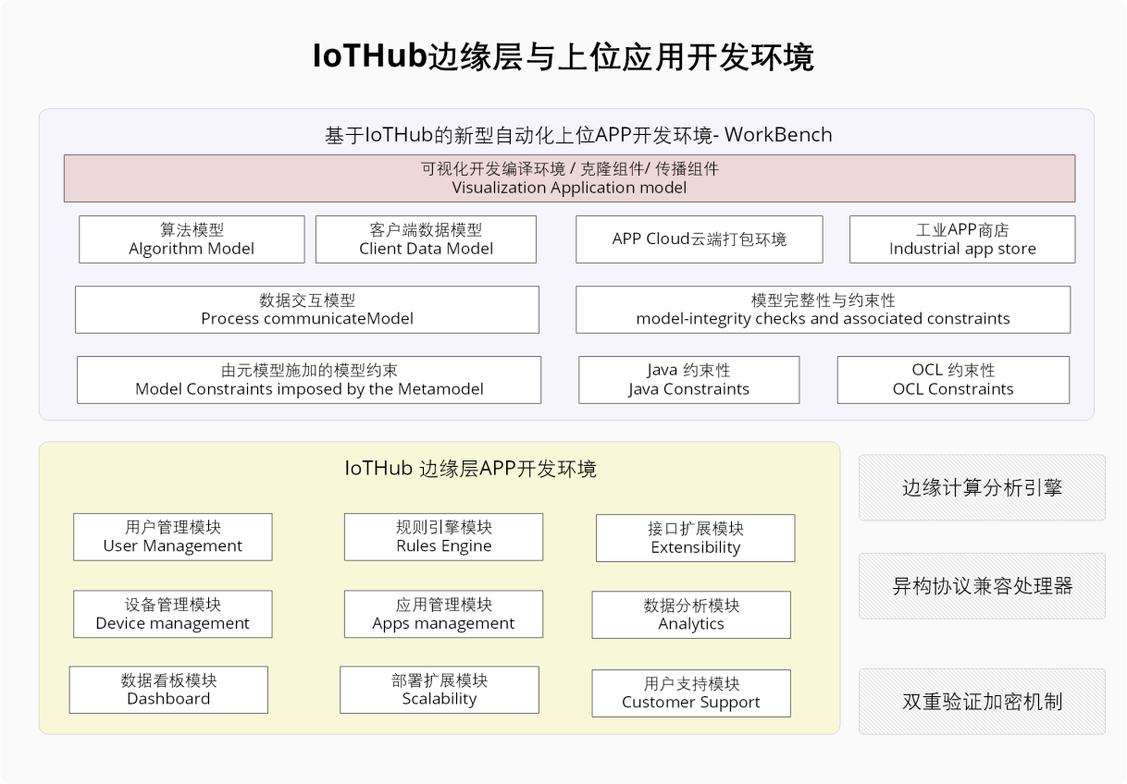The image size is (1127, 784).
Task: Select the Process communicateModel box
Action: click(x=307, y=310)
